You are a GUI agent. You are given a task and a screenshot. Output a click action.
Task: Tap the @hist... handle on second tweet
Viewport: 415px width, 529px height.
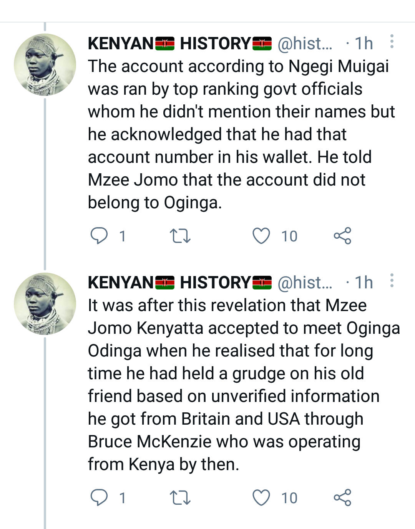click(305, 283)
